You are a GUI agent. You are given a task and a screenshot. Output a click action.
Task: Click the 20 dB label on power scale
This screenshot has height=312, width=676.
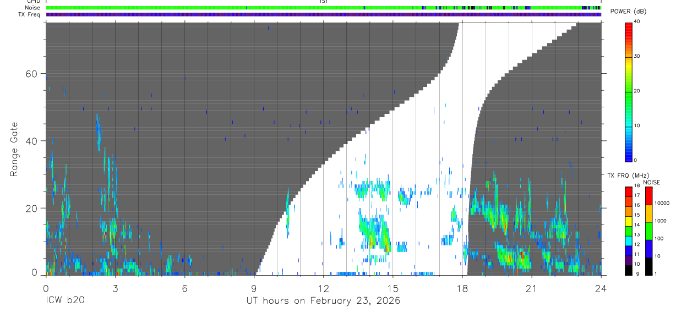tap(636, 91)
